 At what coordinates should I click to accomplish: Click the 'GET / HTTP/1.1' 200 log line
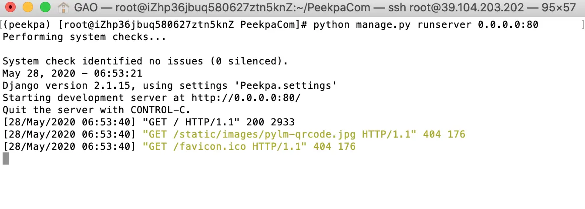[x=148, y=122]
